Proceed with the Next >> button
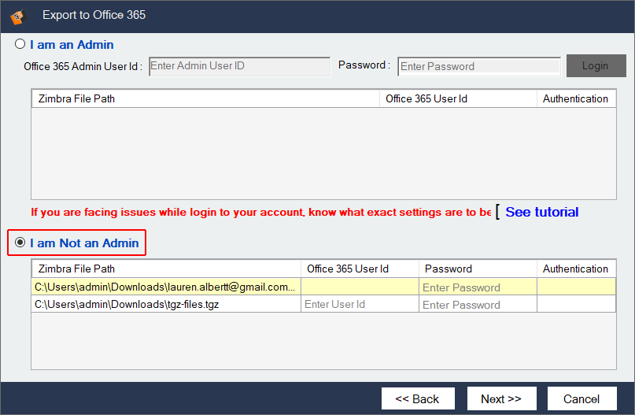635x415 pixels. point(501,398)
